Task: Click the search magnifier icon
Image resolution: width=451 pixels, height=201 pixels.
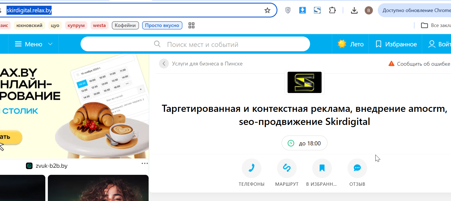Action: click(x=157, y=44)
